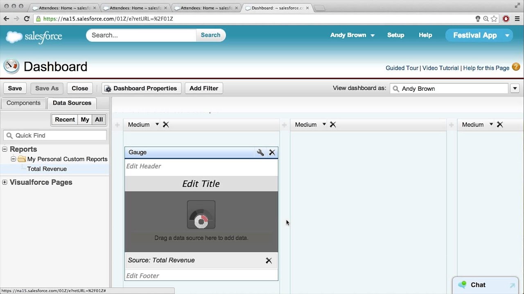Image resolution: width=524 pixels, height=294 pixels.
Task: Collapse My Personal Custom Reports folder
Action: point(14,159)
